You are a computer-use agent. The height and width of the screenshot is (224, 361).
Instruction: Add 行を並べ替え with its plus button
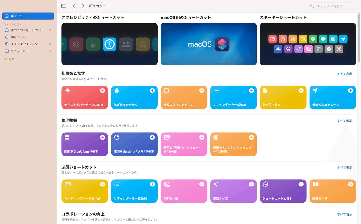tap(301, 90)
